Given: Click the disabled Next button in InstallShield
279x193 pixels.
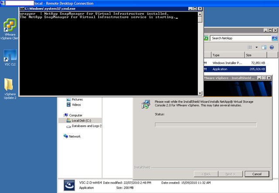Looking at the screenshot, I should (231, 174).
